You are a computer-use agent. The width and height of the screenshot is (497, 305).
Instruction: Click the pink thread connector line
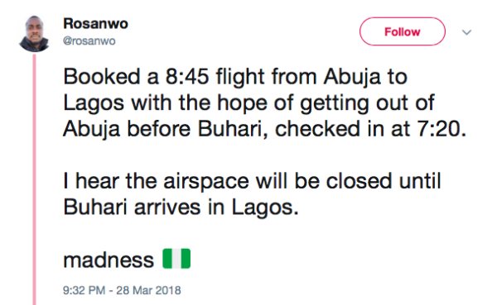34,179
